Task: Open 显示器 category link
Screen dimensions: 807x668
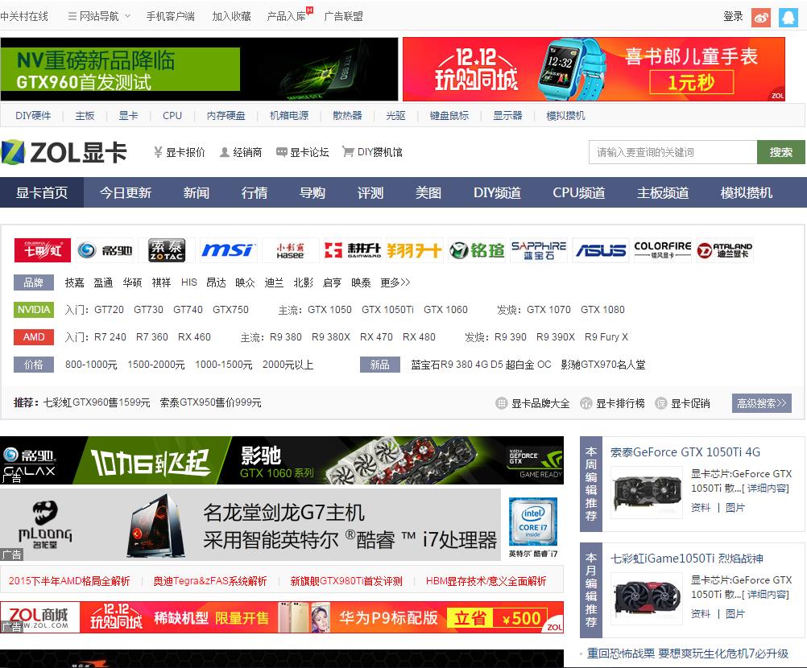Action: point(507,115)
